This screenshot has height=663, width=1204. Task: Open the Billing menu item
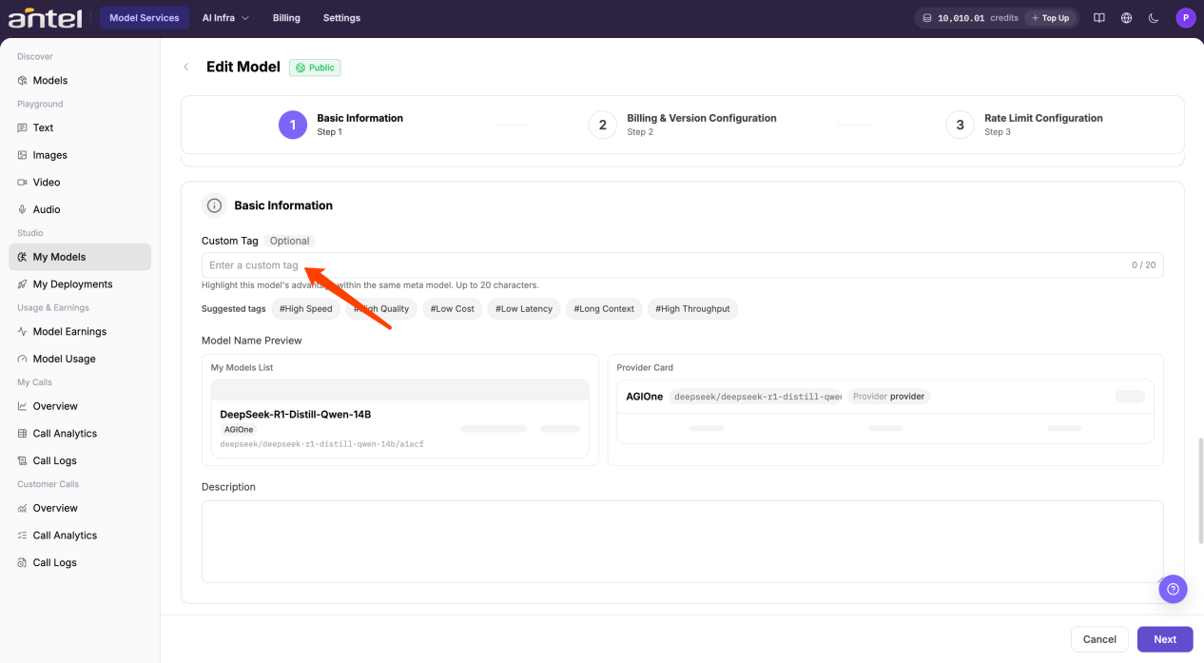pos(286,18)
